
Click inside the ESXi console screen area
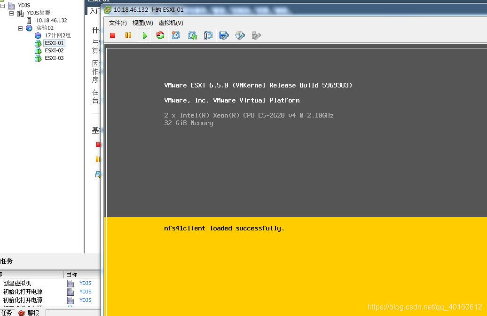pyautogui.click(x=297, y=180)
